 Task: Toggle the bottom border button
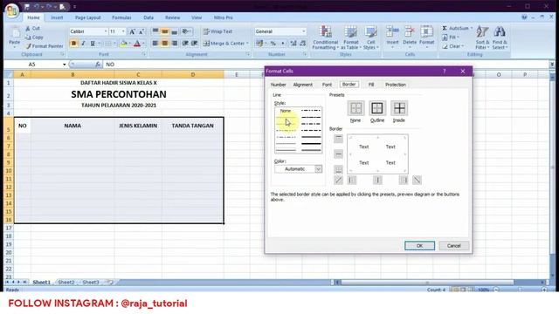pyautogui.click(x=338, y=169)
